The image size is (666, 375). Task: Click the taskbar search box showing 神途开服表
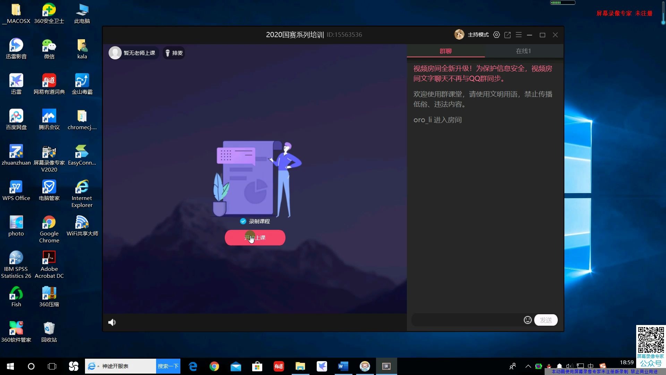pos(121,366)
